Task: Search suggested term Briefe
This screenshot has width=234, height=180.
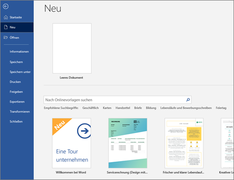Action: (138, 108)
